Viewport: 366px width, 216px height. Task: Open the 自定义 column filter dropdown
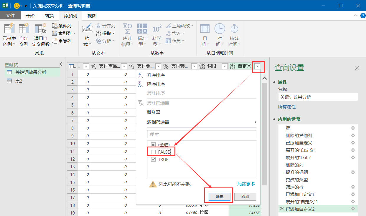[x=258, y=67]
